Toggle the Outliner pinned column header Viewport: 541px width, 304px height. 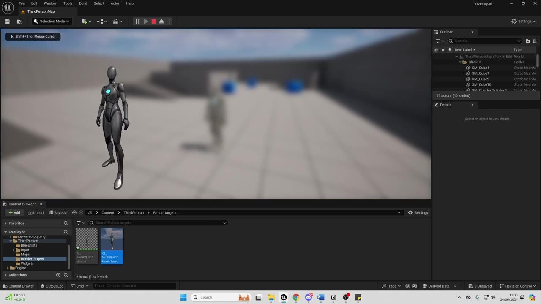pos(450,50)
